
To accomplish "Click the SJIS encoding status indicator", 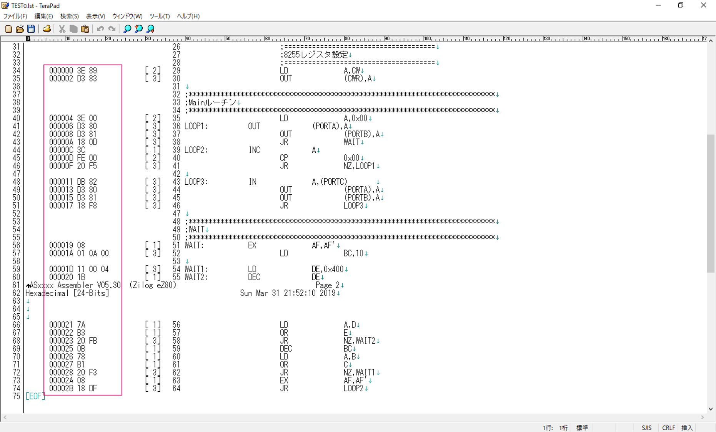I will (647, 427).
